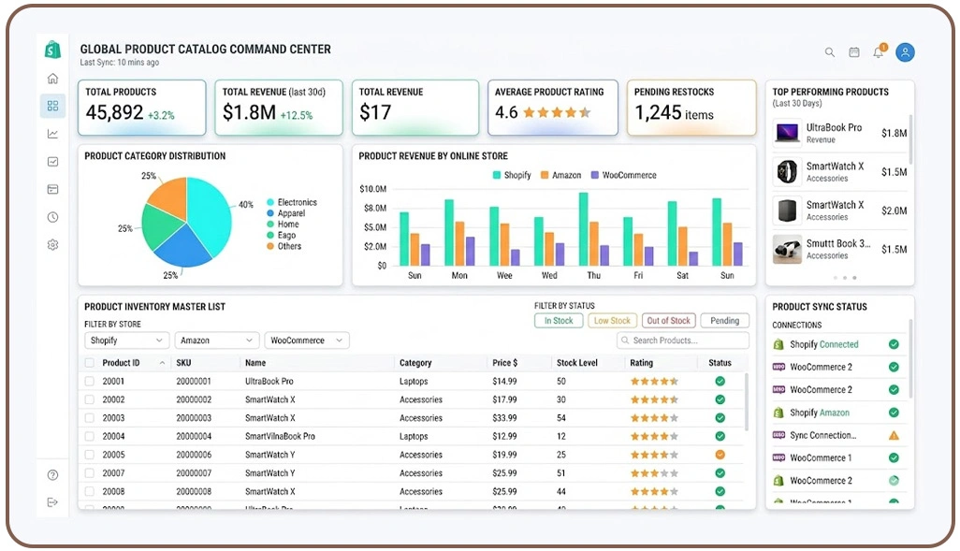
Task: Open the Total Products card
Action: (142, 108)
